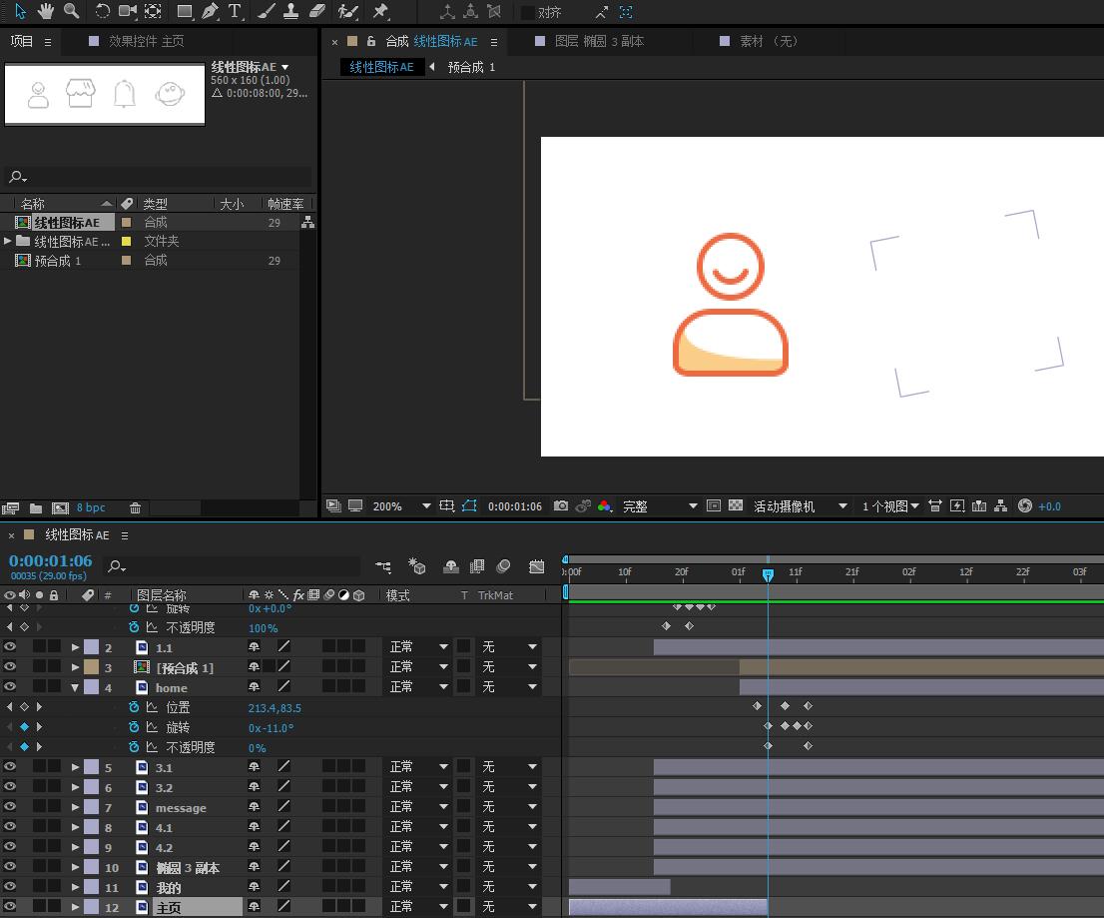Screen dimensions: 1104x918
Task: Create new folder in Project panel
Action: (x=36, y=507)
